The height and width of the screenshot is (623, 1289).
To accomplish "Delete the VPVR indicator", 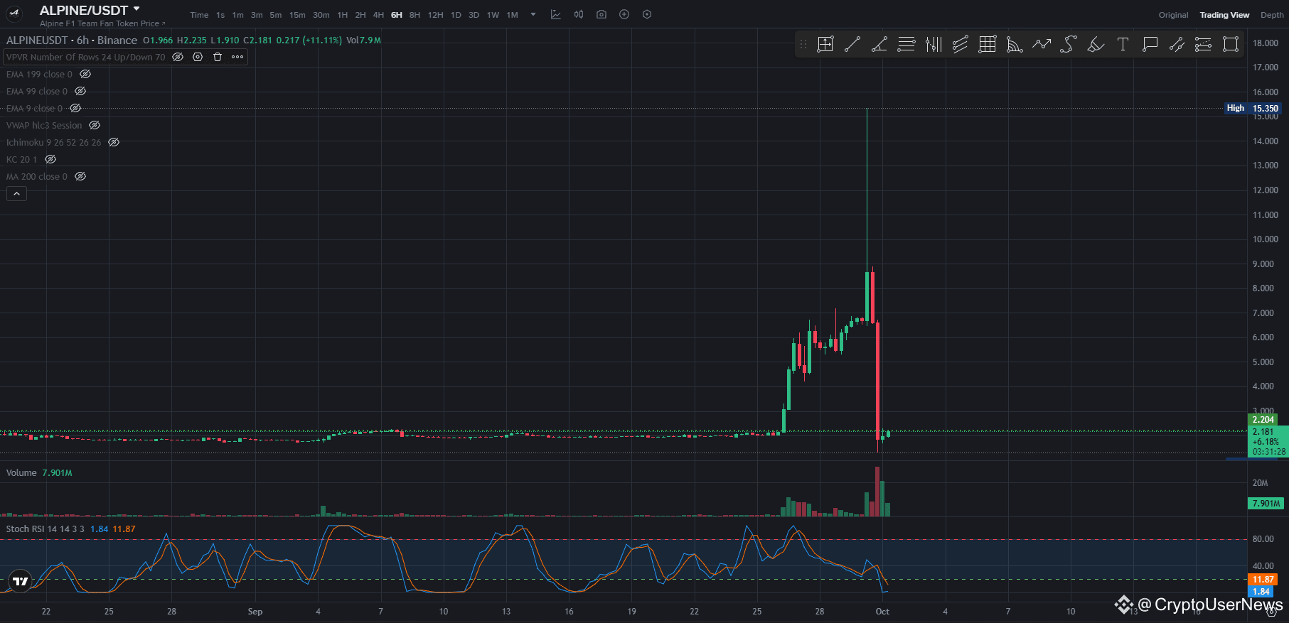I will [x=218, y=57].
